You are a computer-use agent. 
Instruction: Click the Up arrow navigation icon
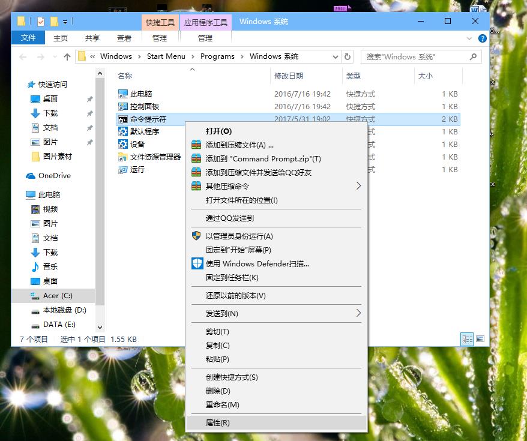(x=67, y=56)
